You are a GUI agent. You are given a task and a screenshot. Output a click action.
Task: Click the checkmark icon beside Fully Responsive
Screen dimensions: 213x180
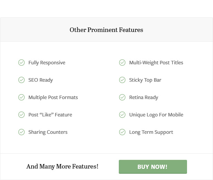point(21,63)
